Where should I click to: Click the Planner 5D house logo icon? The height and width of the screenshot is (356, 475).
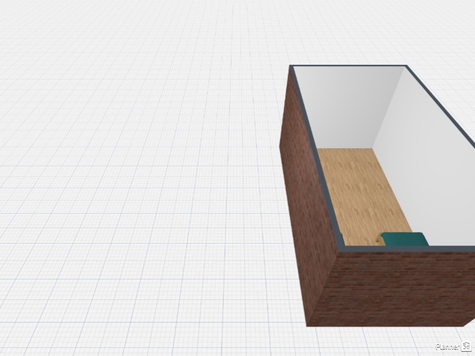[x=466, y=347]
